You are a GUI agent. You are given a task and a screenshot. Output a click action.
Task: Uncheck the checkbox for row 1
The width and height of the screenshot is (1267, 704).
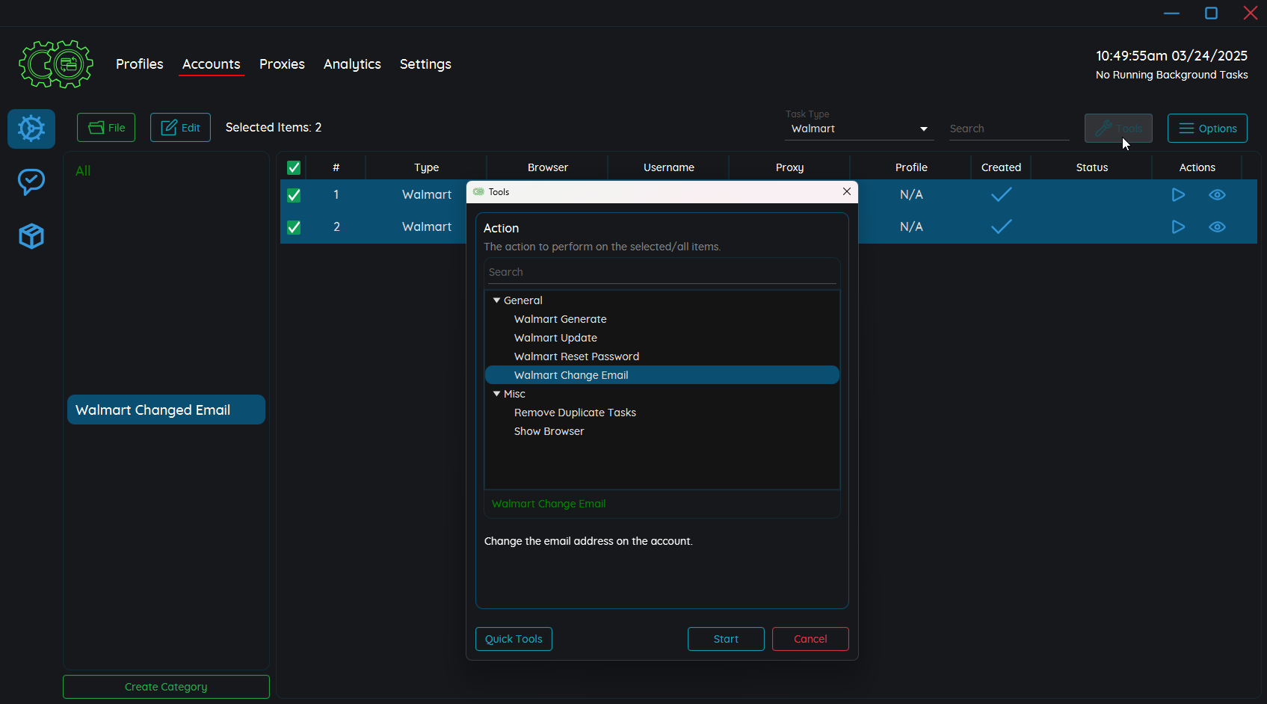pos(294,195)
